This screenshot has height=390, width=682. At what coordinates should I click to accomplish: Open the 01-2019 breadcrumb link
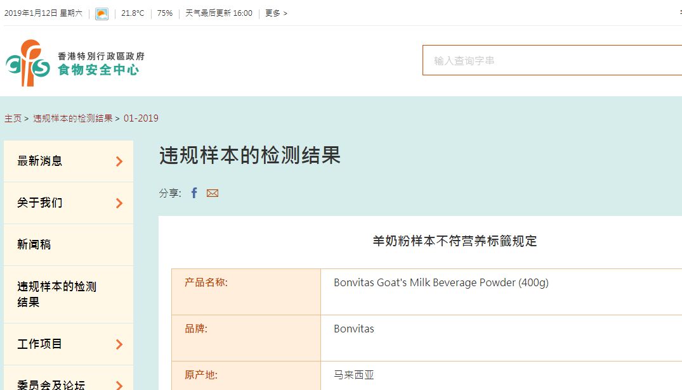142,118
